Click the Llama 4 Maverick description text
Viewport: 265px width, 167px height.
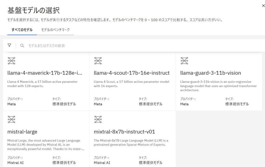pos(42,84)
